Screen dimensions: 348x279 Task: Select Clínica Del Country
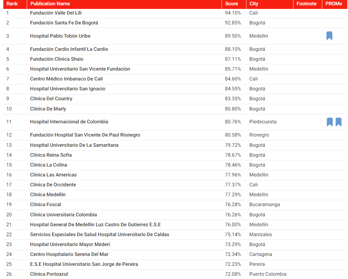pos(51,99)
